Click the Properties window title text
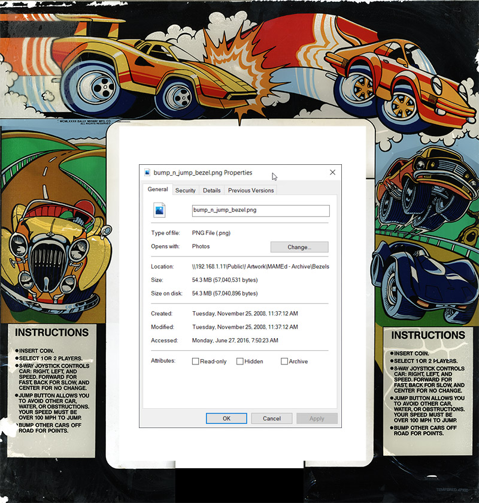479x503 pixels. coord(202,173)
